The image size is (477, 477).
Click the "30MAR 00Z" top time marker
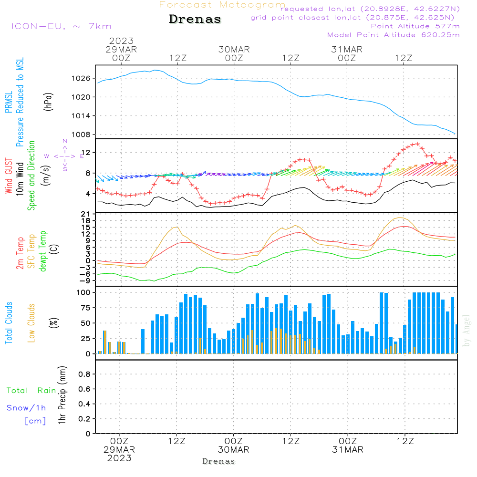pyautogui.click(x=234, y=53)
